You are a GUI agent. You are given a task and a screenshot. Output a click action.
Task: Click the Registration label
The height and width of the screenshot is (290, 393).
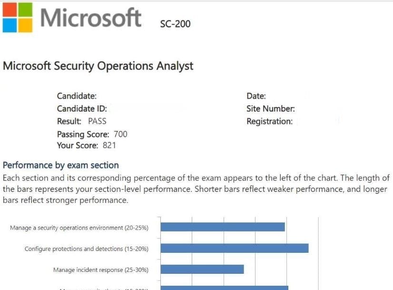269,121
